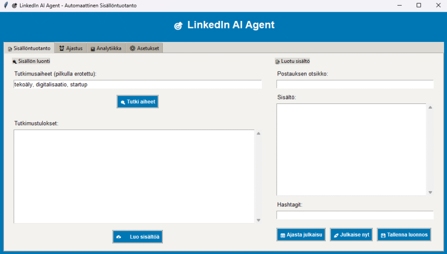Viewport: 447px width, 254px height.
Task: Click the Hashtagit input field
Action: [355, 215]
